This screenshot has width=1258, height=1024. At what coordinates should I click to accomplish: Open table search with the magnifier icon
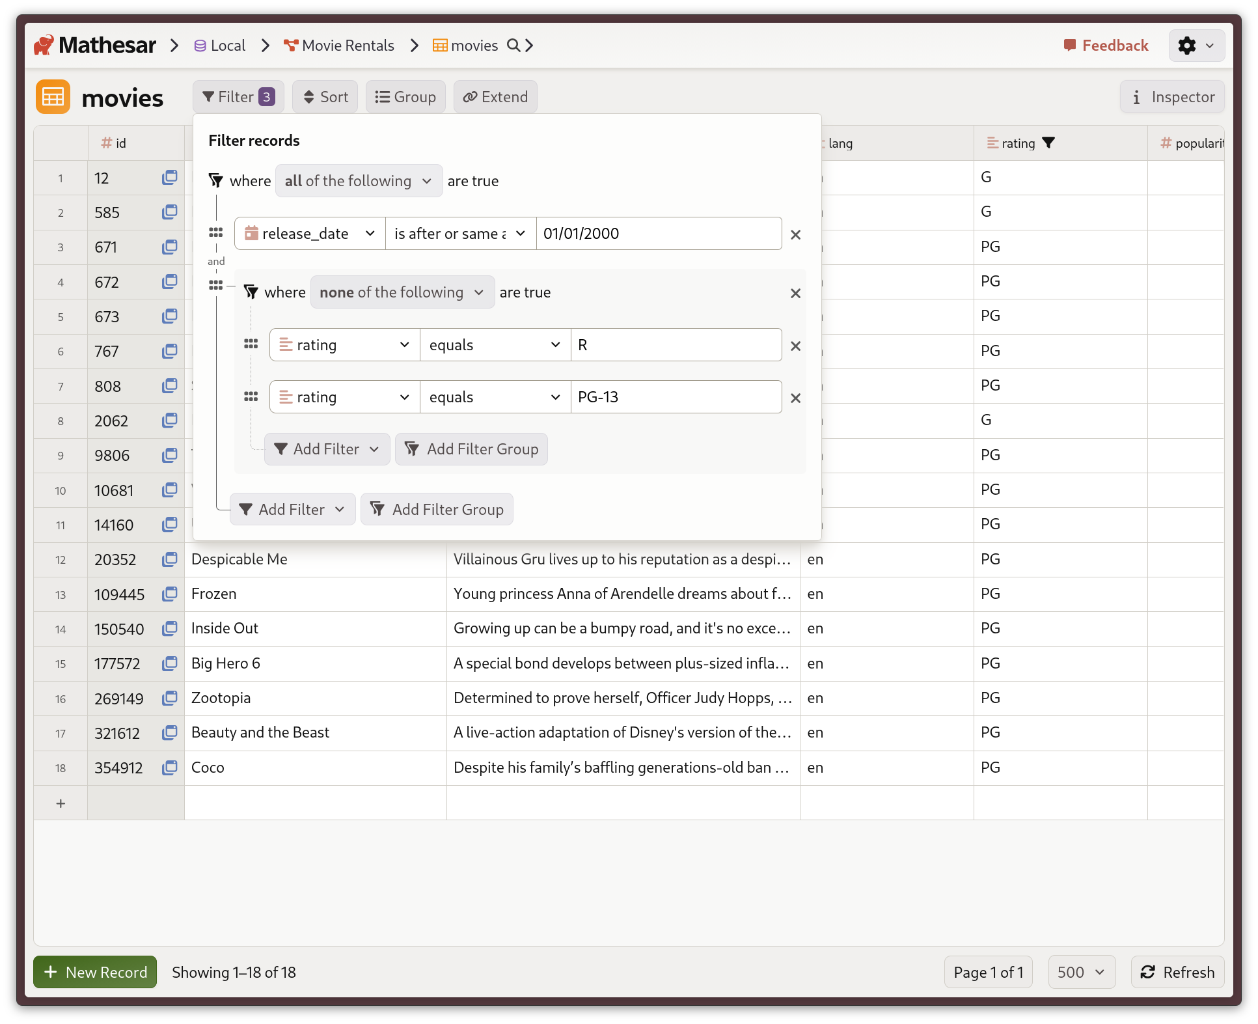coord(514,46)
